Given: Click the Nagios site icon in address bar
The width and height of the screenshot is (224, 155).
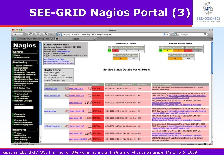Looking at the screenshot, I should pos(59,34).
